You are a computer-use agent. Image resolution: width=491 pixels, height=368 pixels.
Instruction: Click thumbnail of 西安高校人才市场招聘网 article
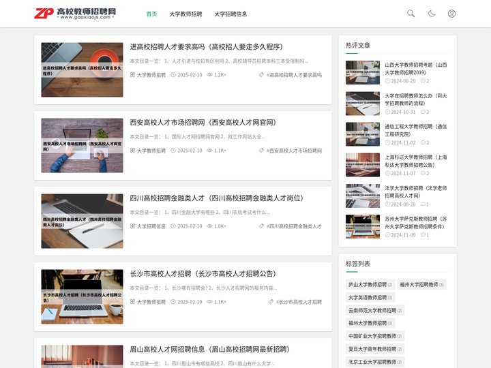82,146
